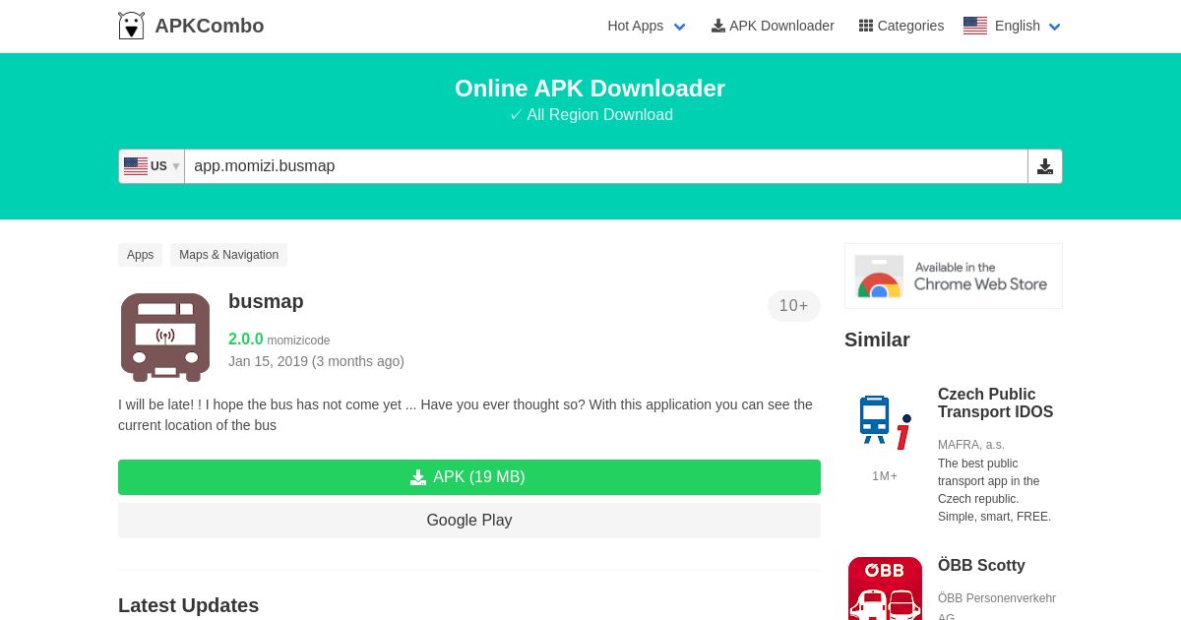Download the APK (19 MB)
Viewport: 1181px width, 620px height.
click(x=469, y=477)
